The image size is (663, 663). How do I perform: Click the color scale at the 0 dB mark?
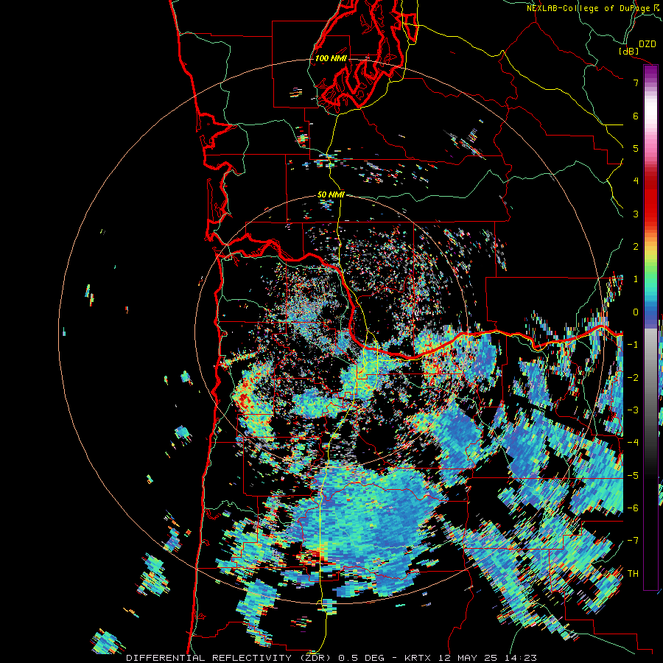[651, 312]
